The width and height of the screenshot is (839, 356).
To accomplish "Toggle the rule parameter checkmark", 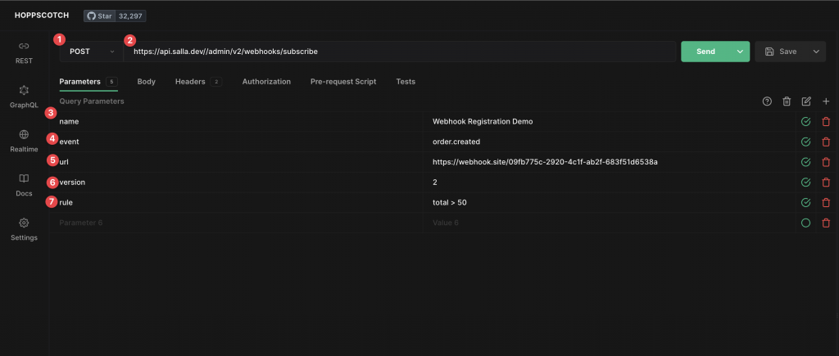I will 805,203.
